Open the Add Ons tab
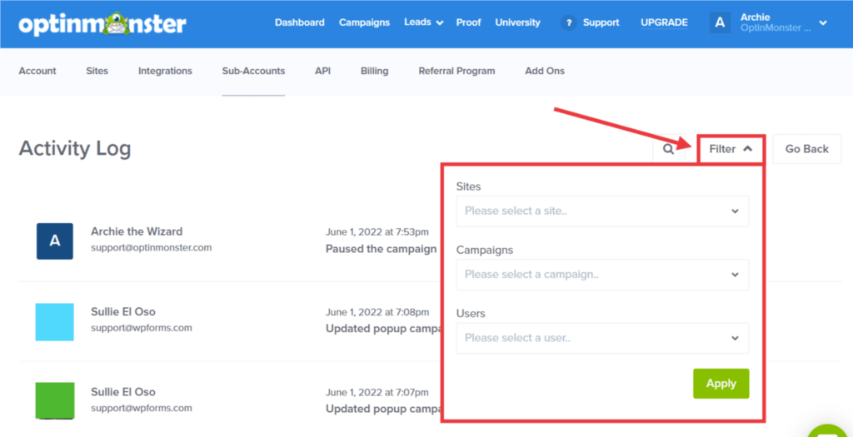The height and width of the screenshot is (437, 853). [545, 72]
